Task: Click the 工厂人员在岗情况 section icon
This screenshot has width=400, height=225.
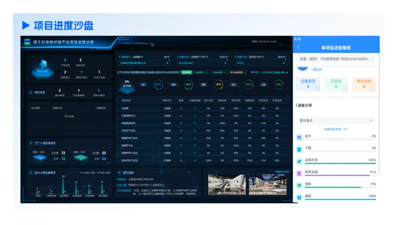Action: tap(31, 143)
